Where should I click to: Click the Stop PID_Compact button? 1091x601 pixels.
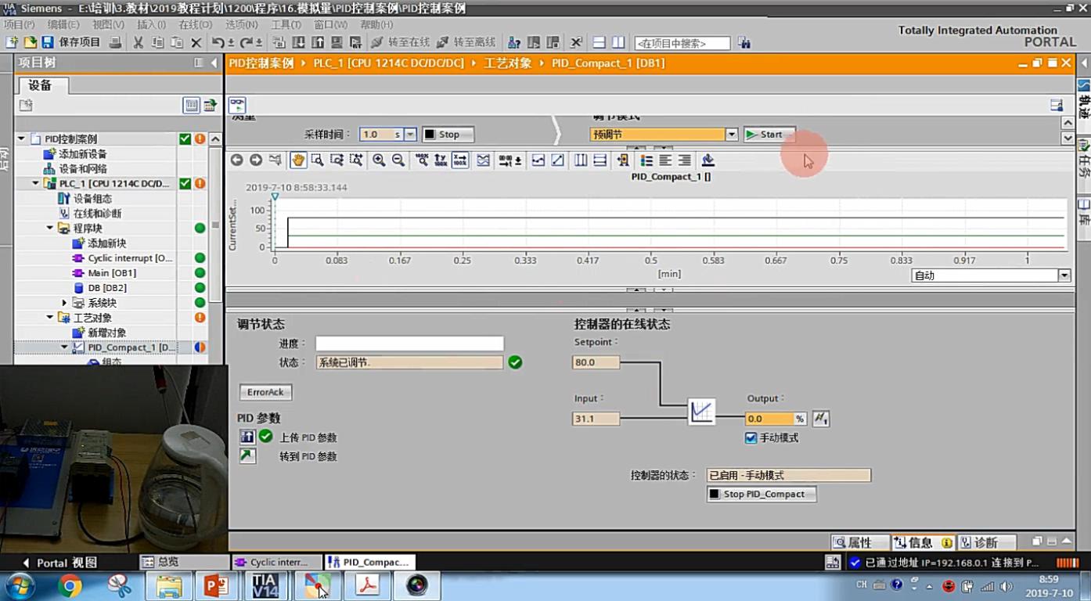tap(762, 494)
